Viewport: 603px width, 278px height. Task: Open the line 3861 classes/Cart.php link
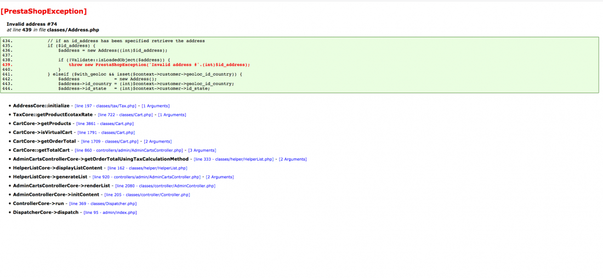[x=105, y=123]
